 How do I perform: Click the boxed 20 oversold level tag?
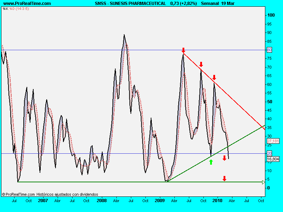point(269,153)
